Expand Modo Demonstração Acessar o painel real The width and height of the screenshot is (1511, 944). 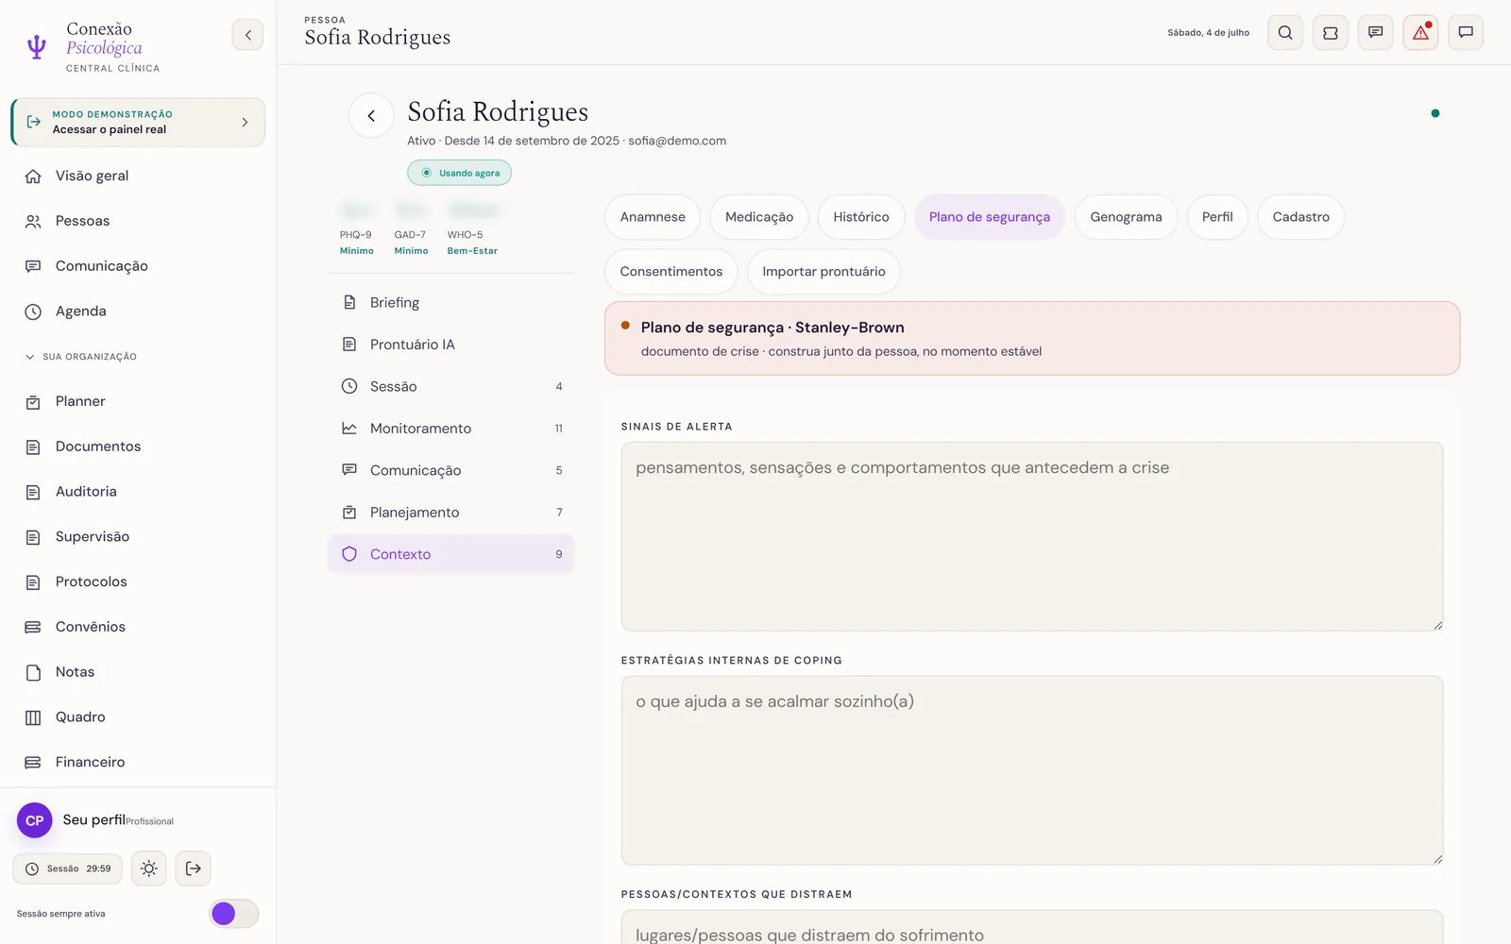[x=138, y=123]
